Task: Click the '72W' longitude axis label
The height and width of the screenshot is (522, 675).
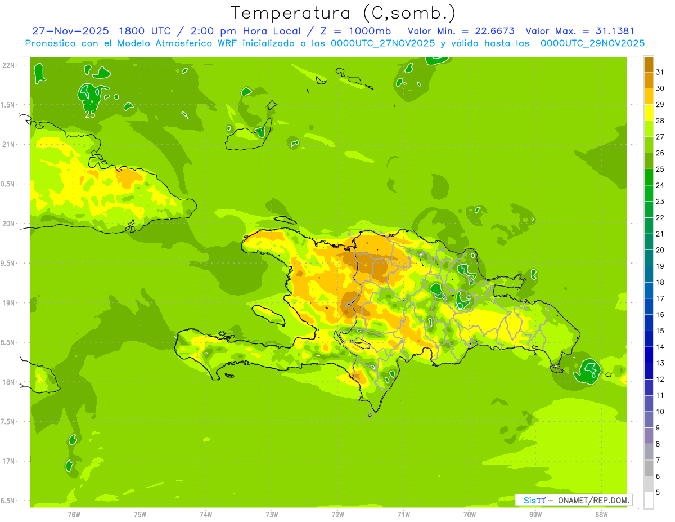Action: [337, 515]
